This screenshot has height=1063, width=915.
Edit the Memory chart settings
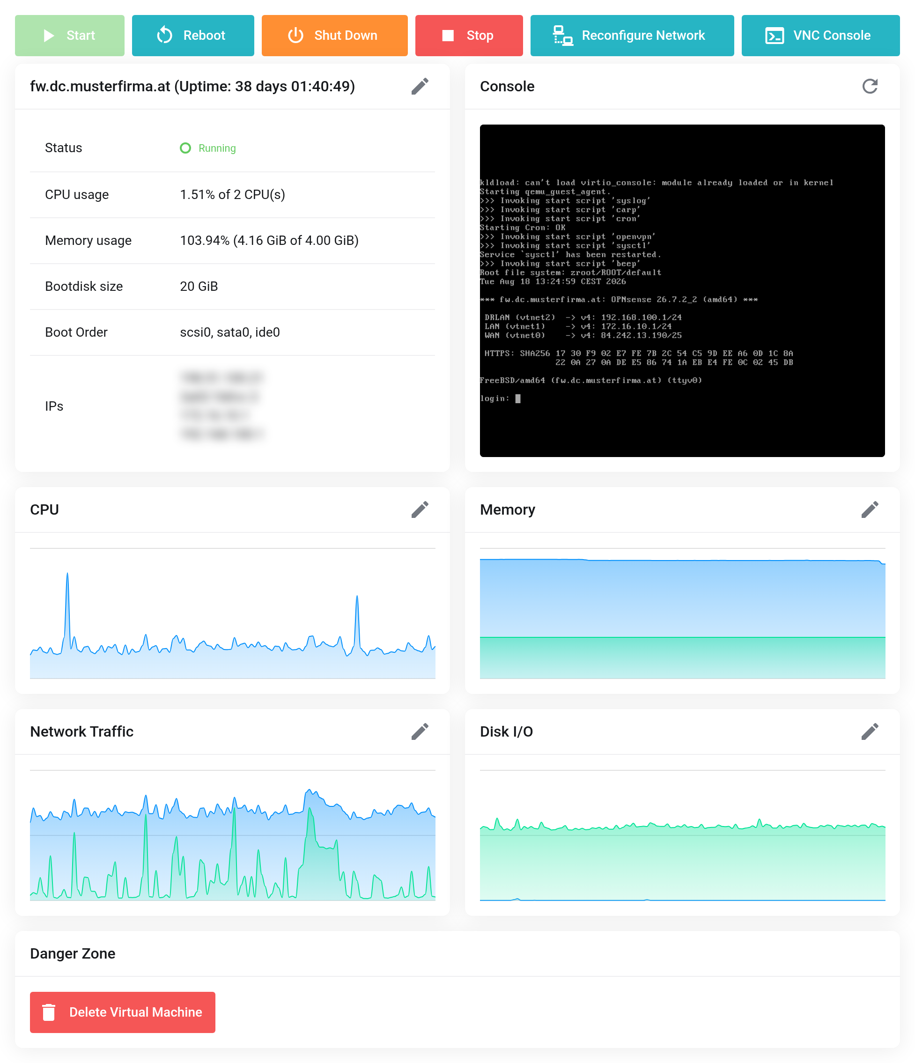870,509
